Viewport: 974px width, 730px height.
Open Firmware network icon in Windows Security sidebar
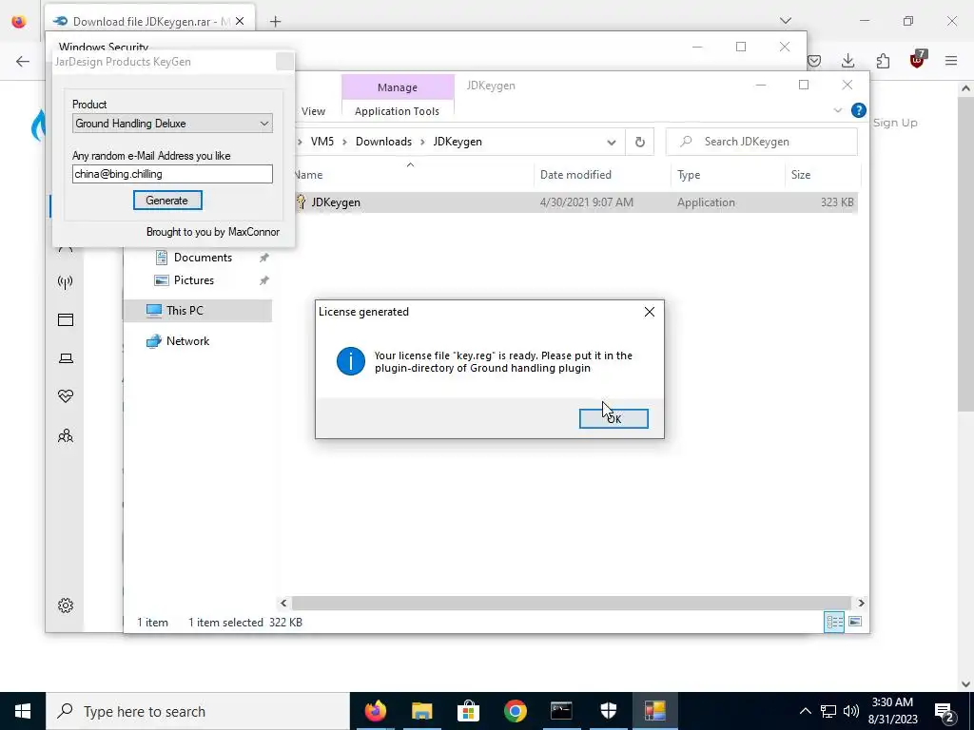[66, 282]
